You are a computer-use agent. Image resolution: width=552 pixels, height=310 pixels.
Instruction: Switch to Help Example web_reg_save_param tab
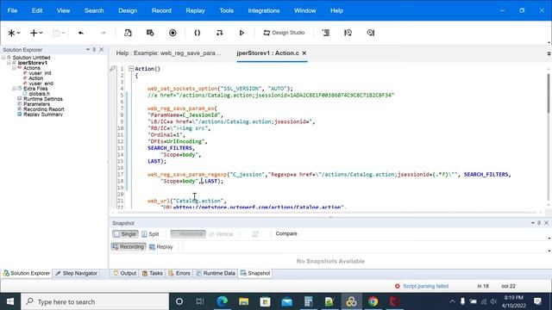[x=168, y=53]
